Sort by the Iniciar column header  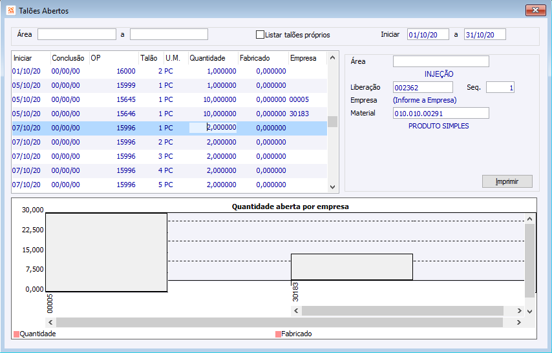(x=31, y=58)
